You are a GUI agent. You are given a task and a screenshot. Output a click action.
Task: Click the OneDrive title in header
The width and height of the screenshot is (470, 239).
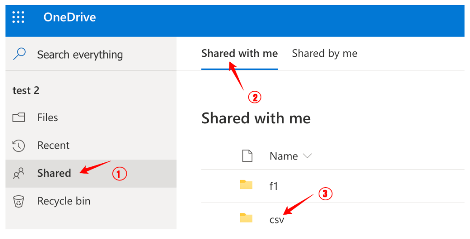pyautogui.click(x=70, y=17)
